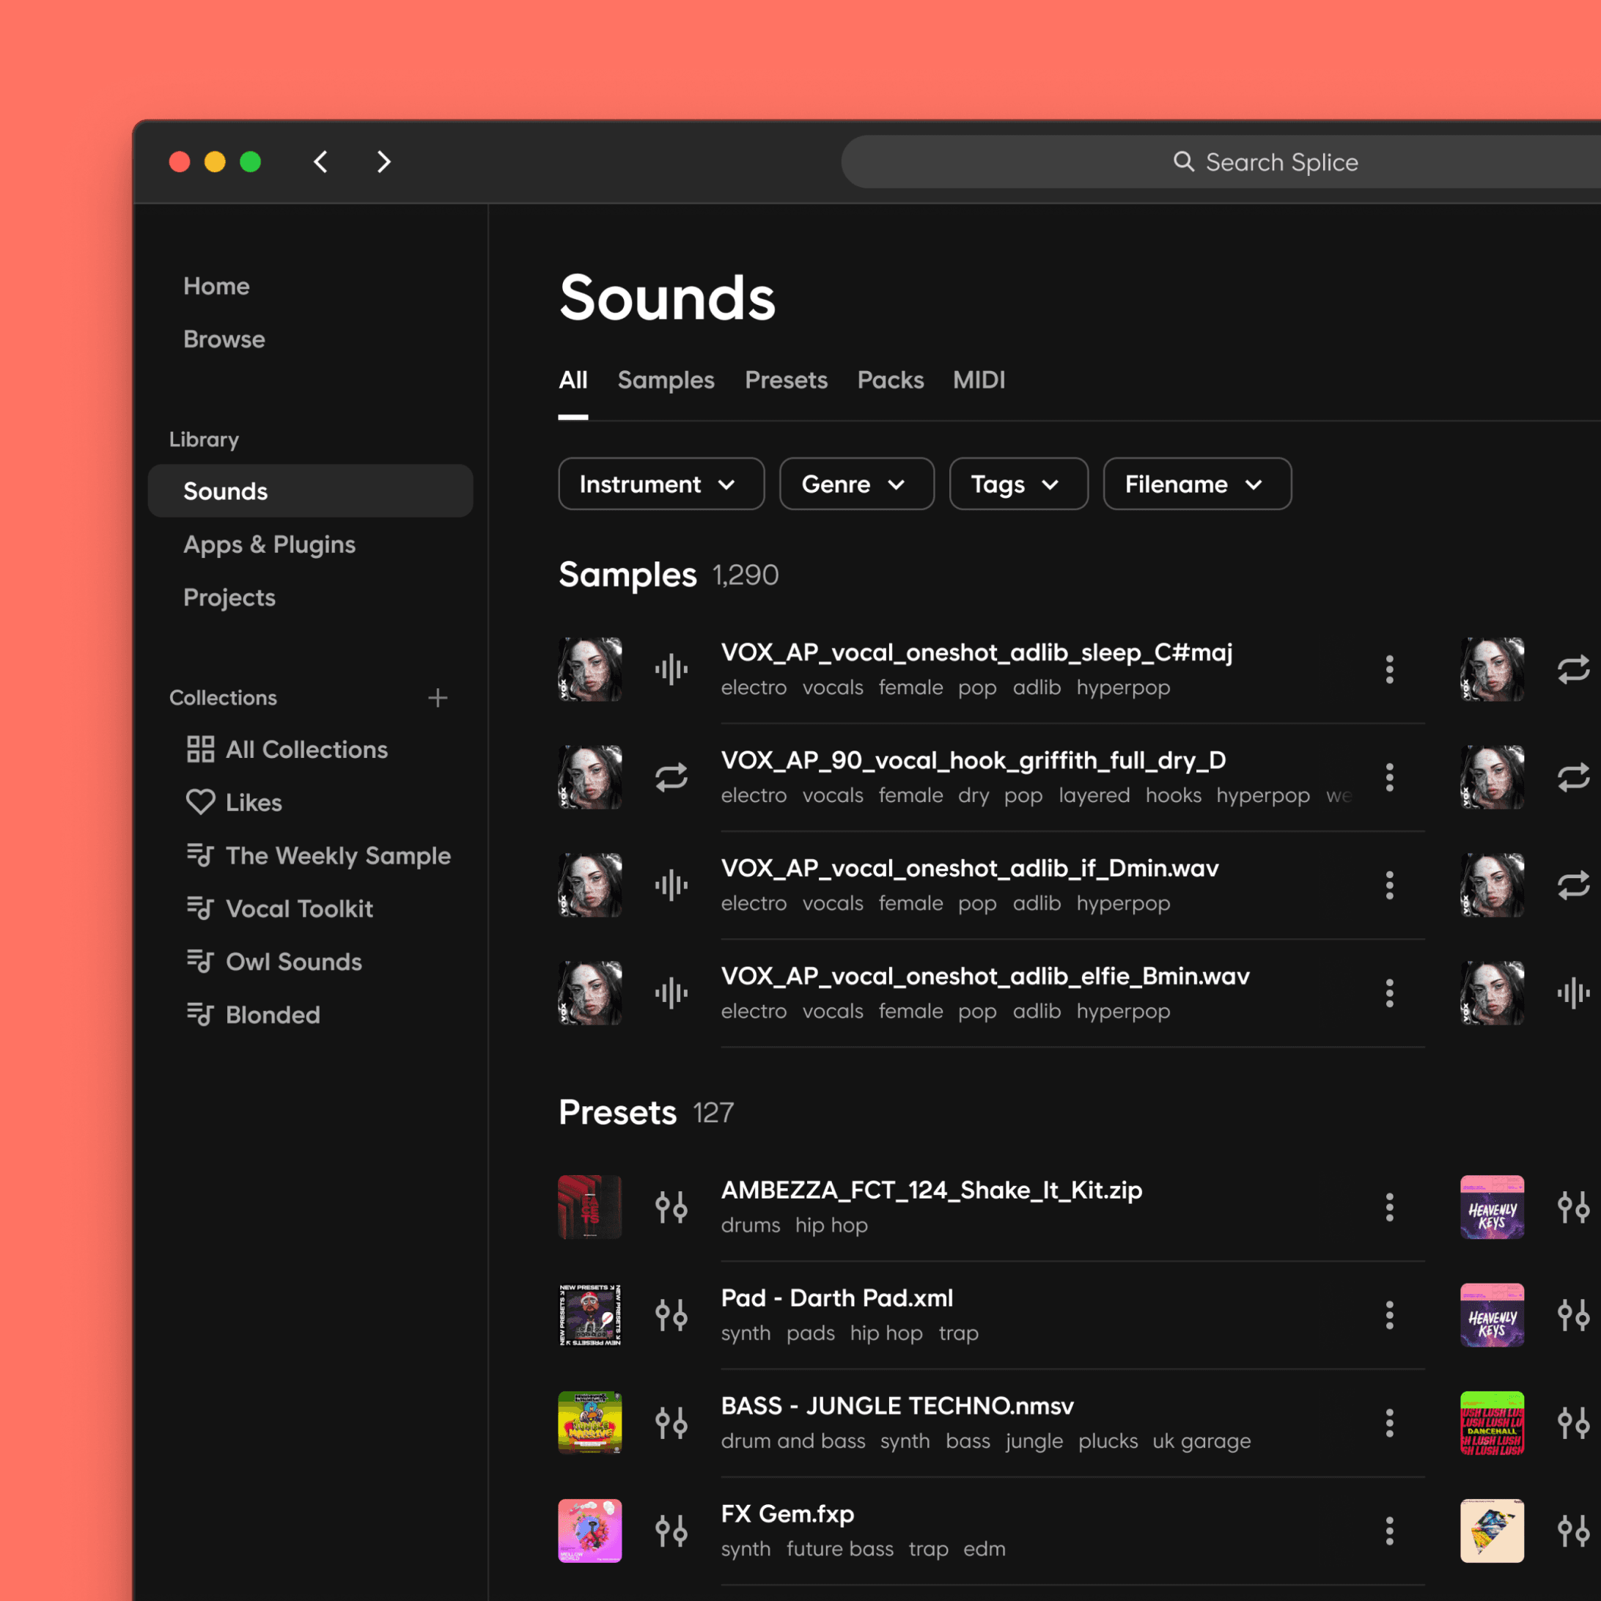This screenshot has height=1601, width=1601.
Task: Go back with the left arrow
Action: (322, 161)
